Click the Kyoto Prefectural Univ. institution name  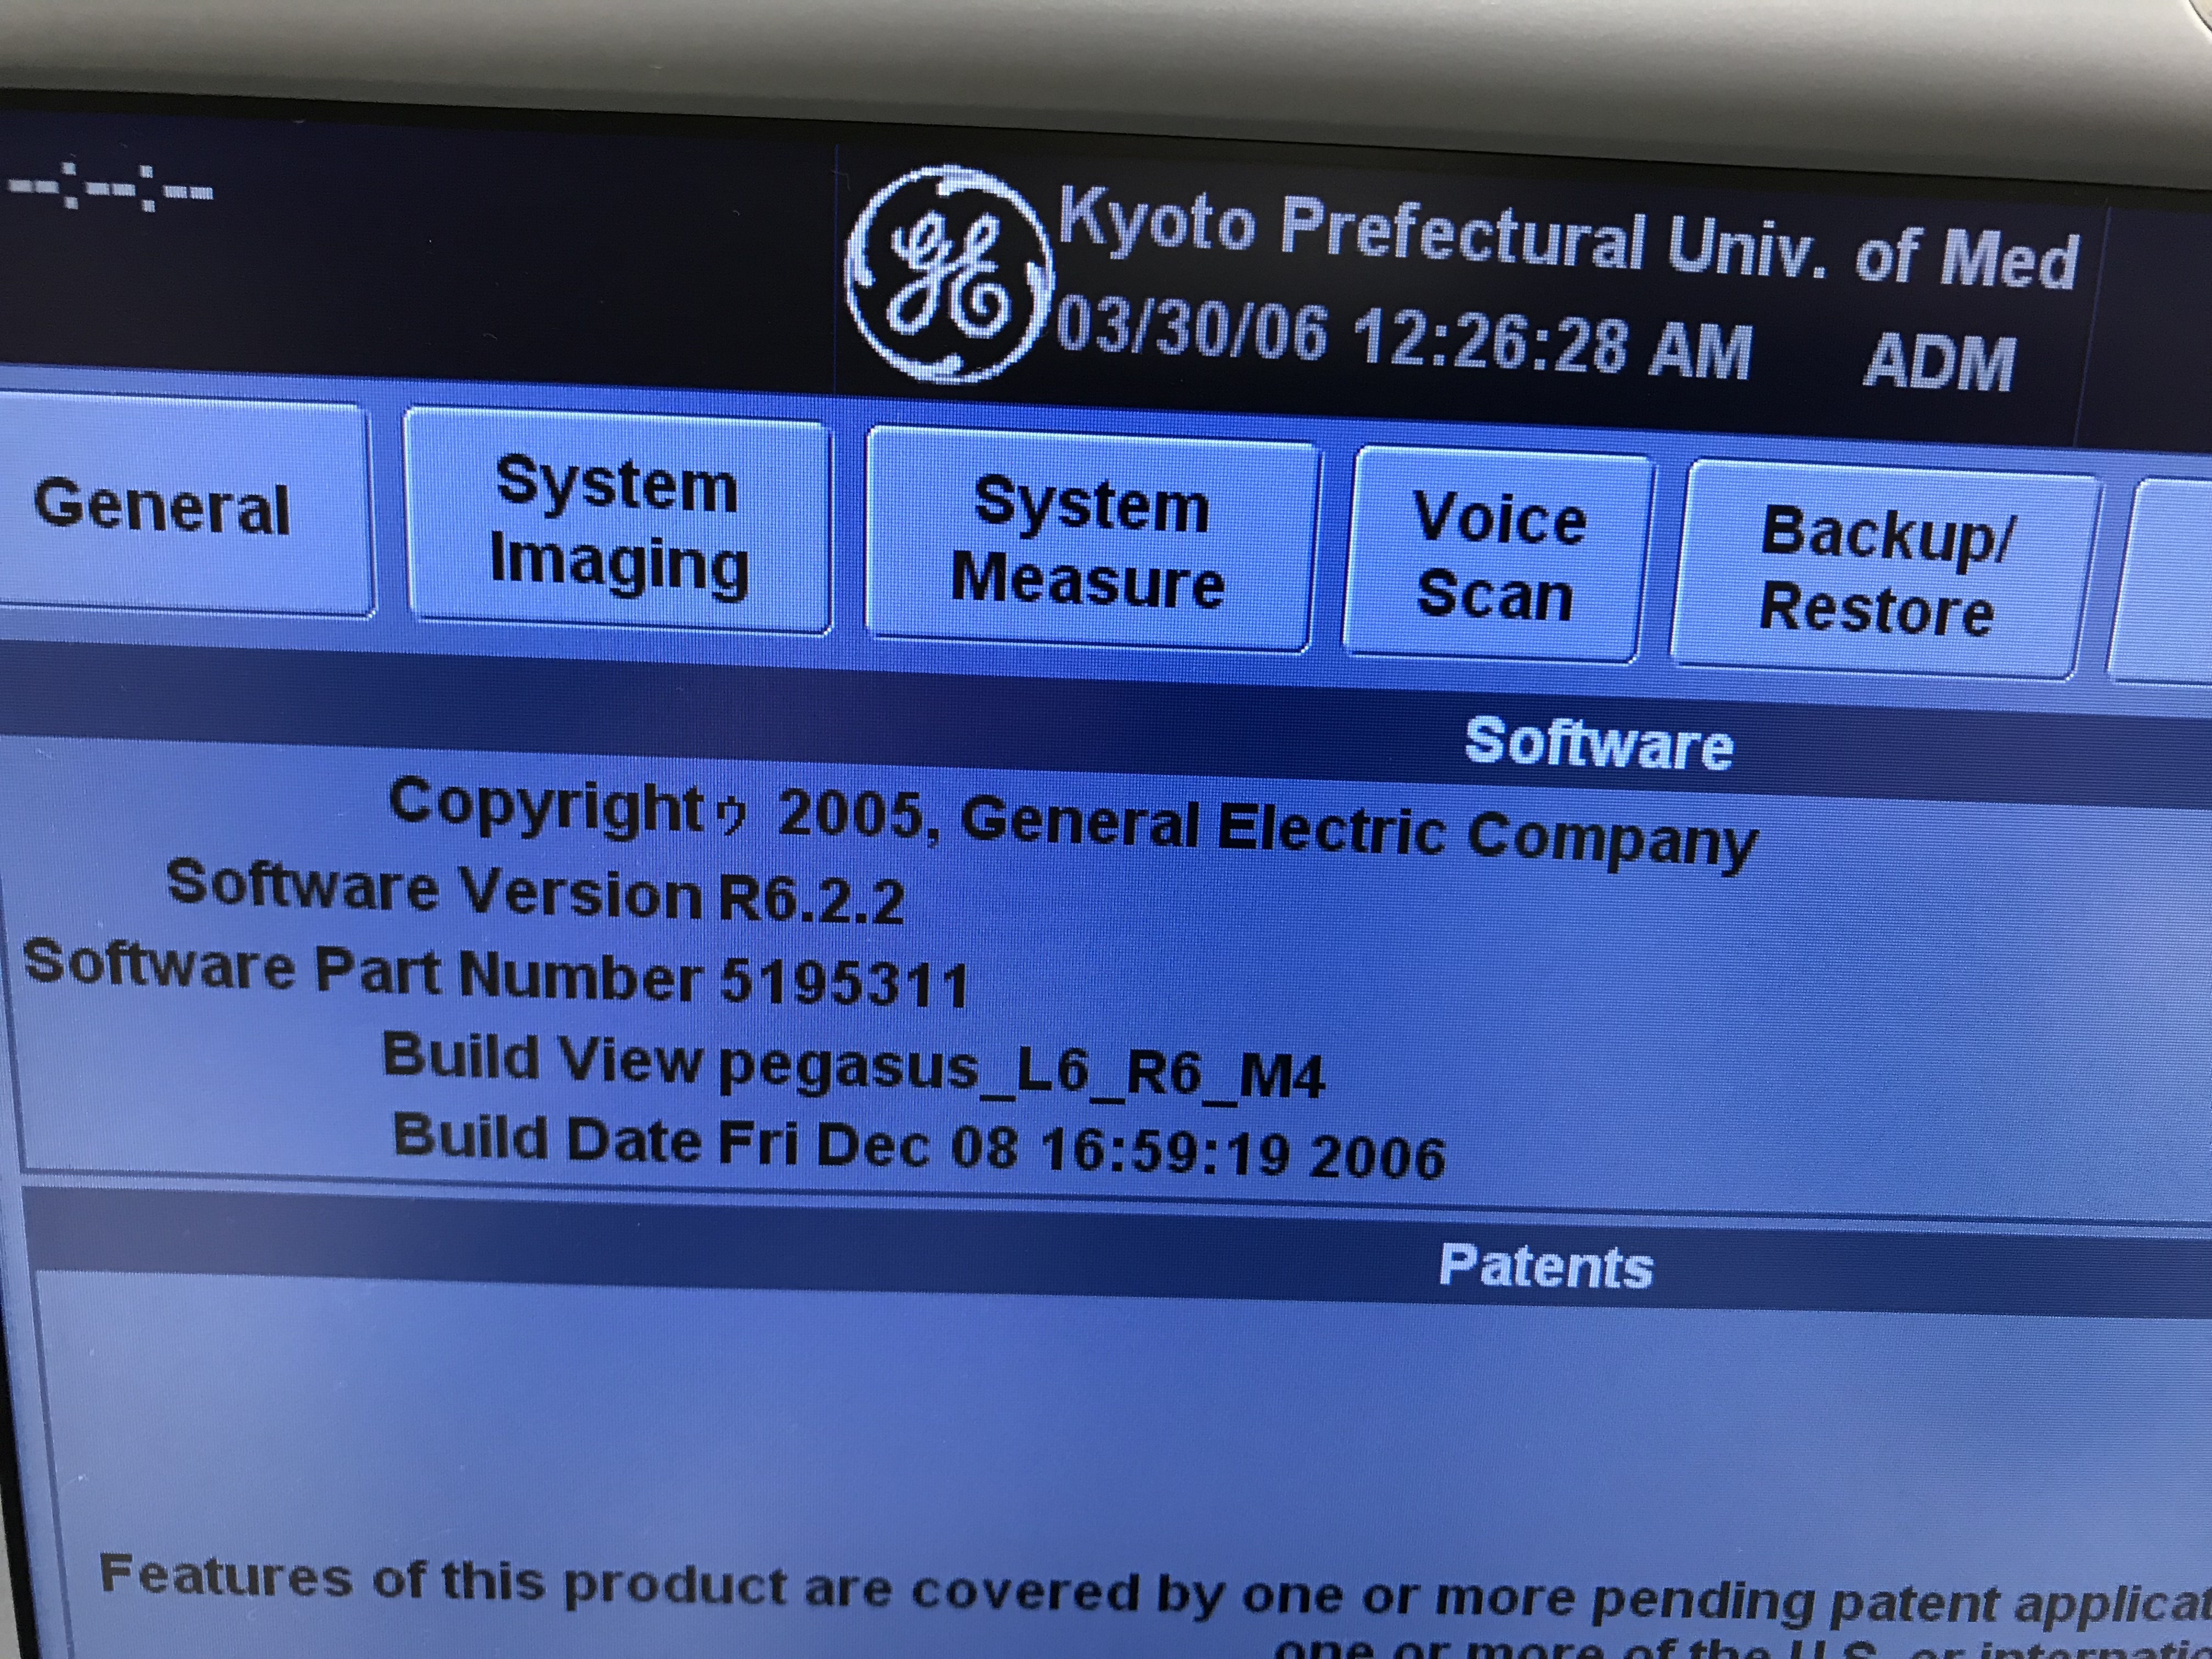1568,240
